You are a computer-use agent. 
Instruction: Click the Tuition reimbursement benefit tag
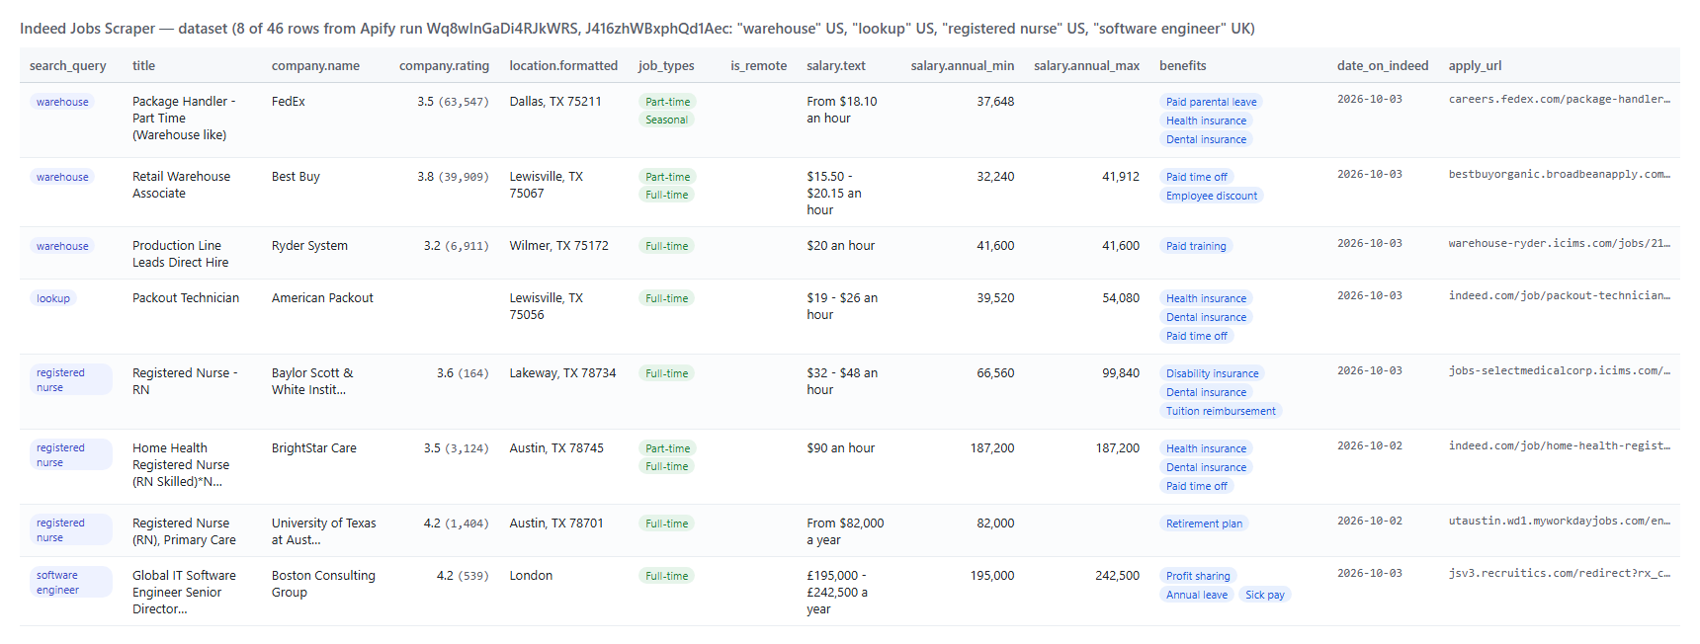[x=1221, y=411]
